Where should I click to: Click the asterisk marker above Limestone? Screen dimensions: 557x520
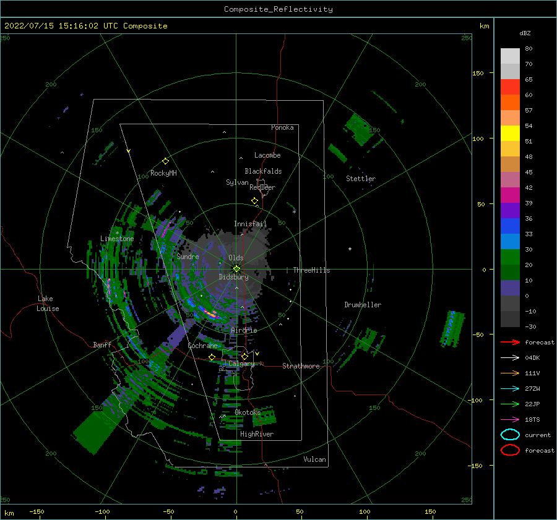point(117,233)
